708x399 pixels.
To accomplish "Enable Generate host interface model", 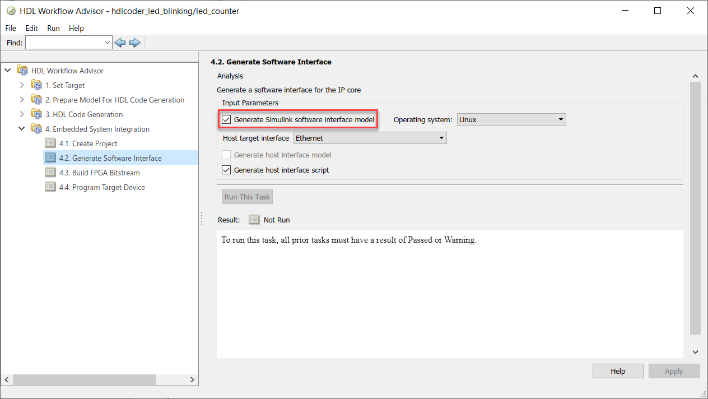I will click(x=226, y=155).
